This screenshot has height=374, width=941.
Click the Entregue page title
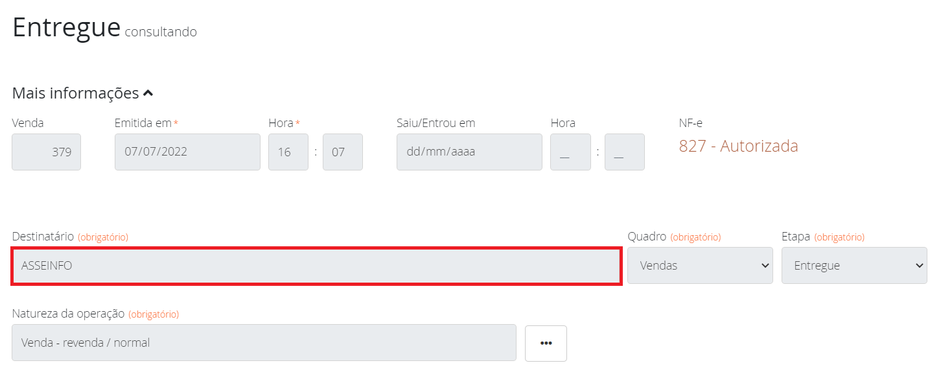point(65,27)
